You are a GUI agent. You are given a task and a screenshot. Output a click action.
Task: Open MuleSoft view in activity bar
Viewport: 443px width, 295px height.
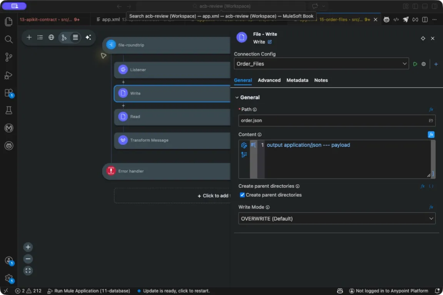[9, 128]
